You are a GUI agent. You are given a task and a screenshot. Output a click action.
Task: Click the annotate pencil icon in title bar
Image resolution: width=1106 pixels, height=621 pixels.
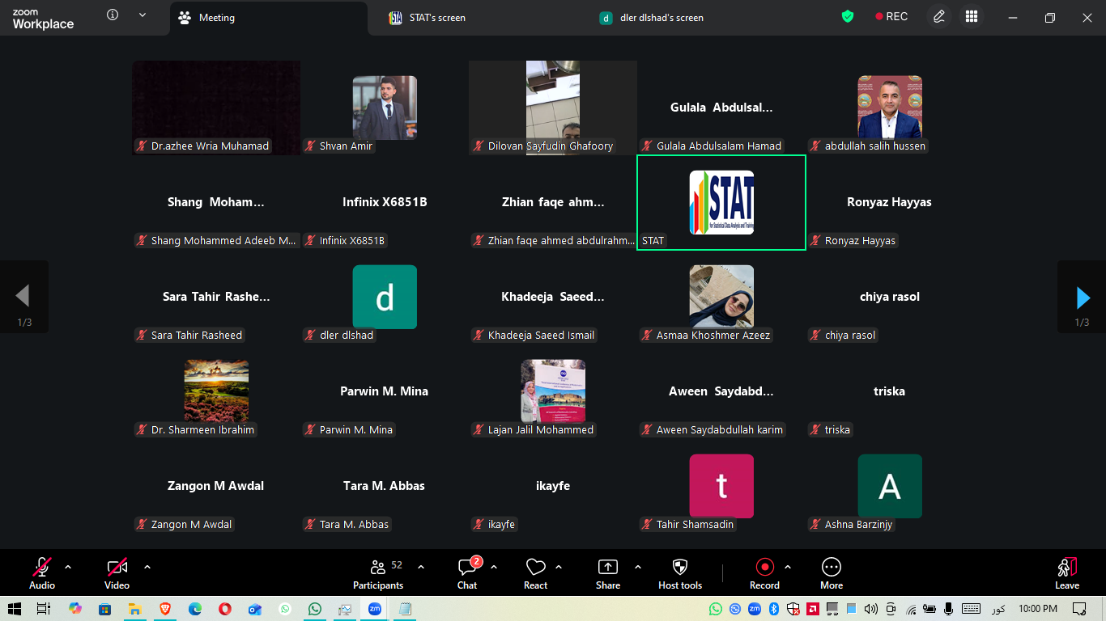938,17
